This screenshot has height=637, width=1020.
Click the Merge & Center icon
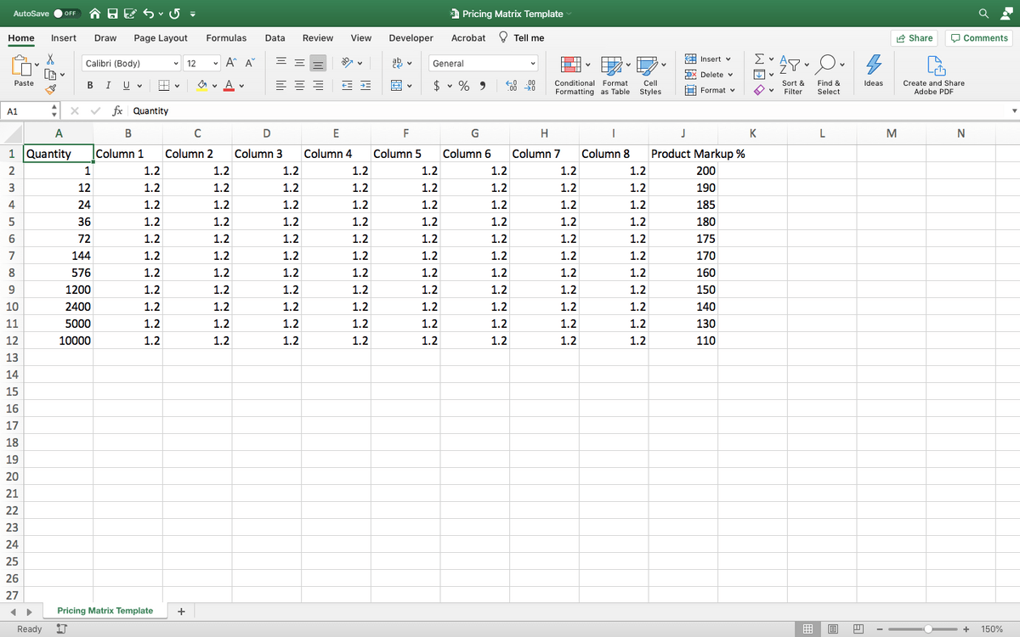396,86
